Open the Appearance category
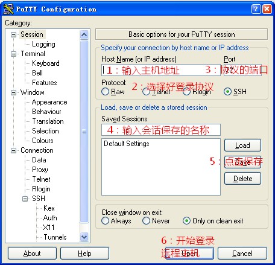Image resolution: width=275 pixels, height=265 pixels. [49, 102]
